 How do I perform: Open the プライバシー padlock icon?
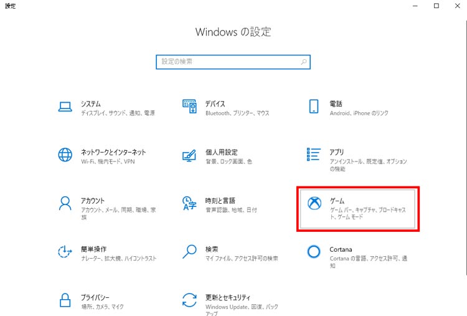pyautogui.click(x=65, y=300)
